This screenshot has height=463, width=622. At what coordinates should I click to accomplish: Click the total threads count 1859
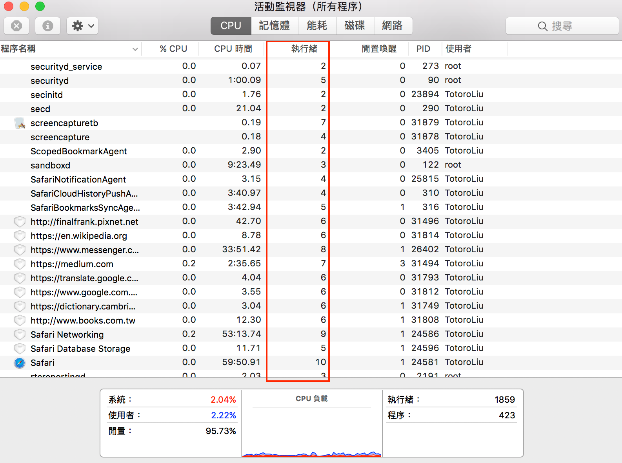(504, 400)
